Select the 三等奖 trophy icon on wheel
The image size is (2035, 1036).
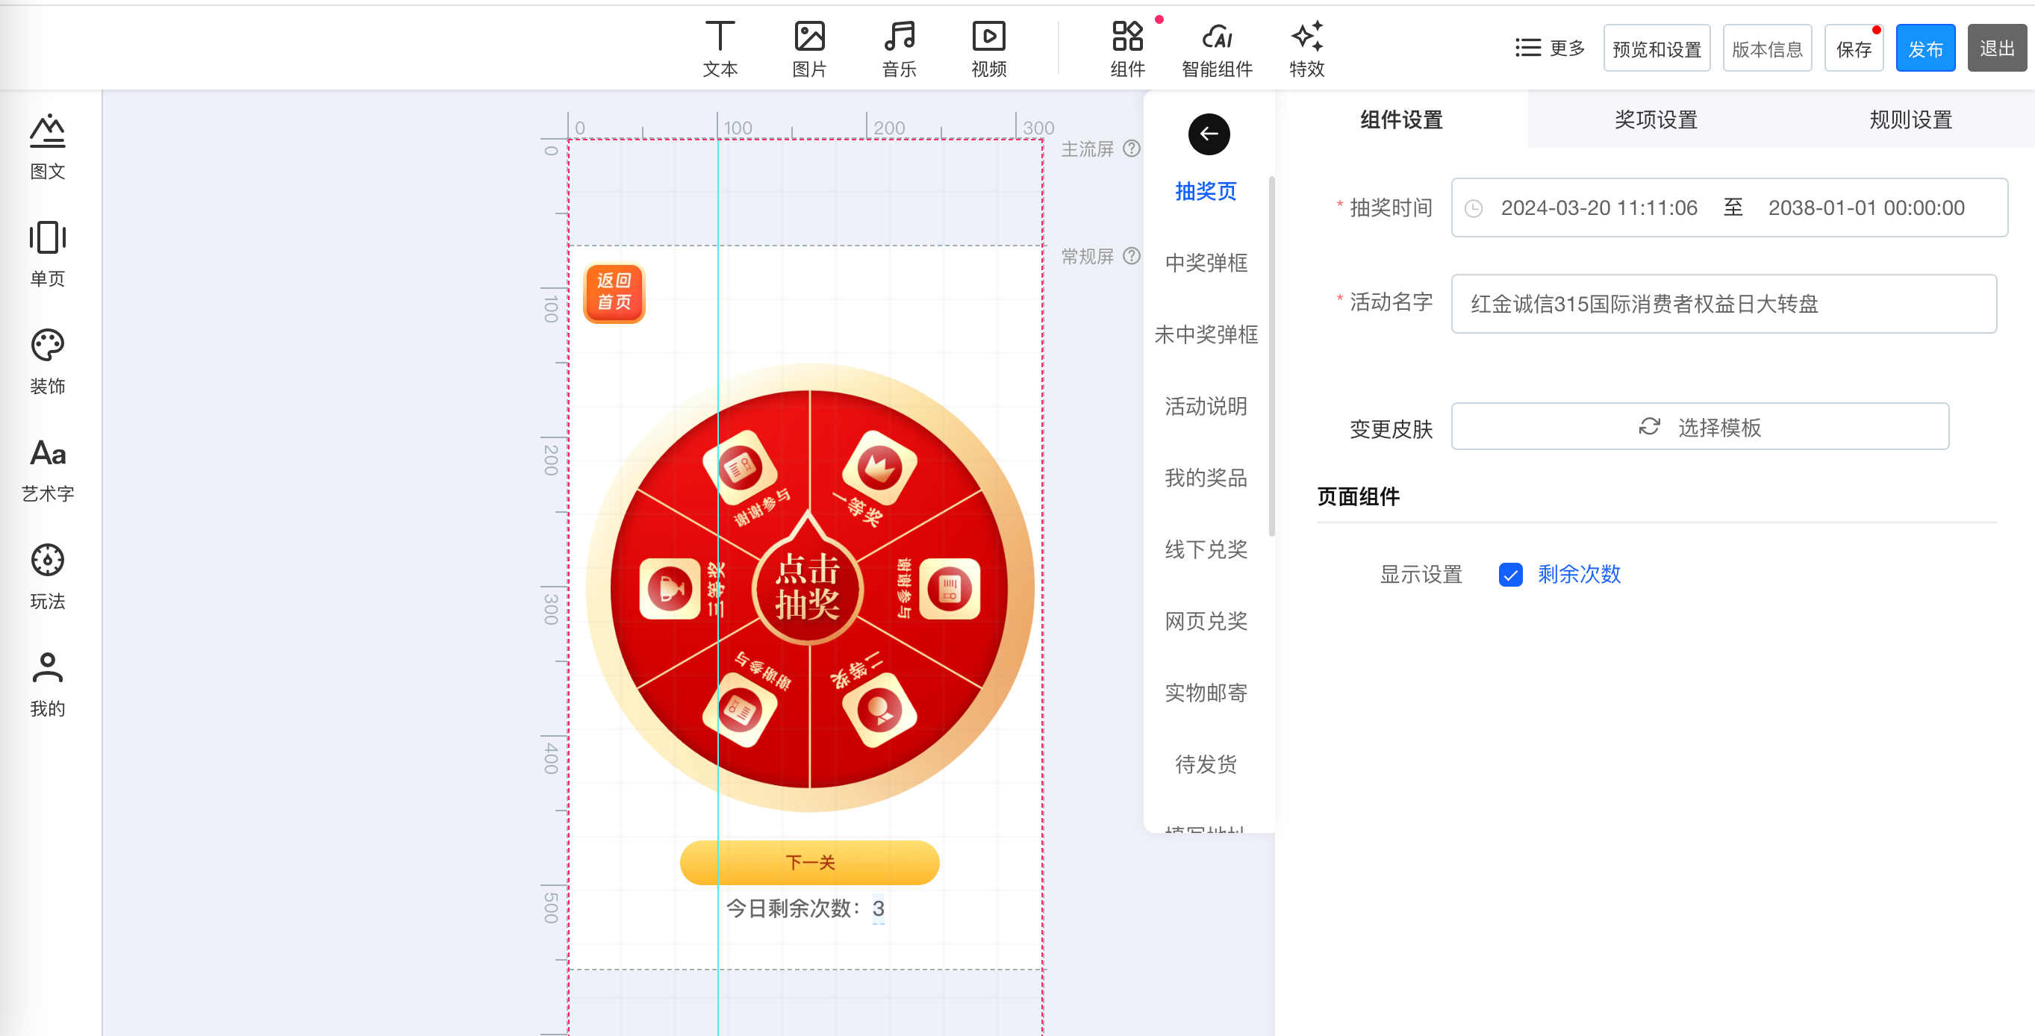coord(670,588)
